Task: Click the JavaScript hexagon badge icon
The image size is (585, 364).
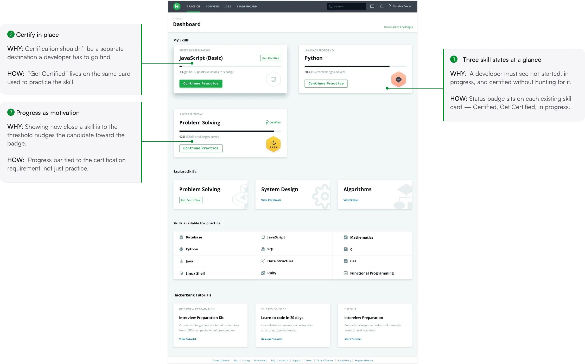Action: (x=273, y=79)
